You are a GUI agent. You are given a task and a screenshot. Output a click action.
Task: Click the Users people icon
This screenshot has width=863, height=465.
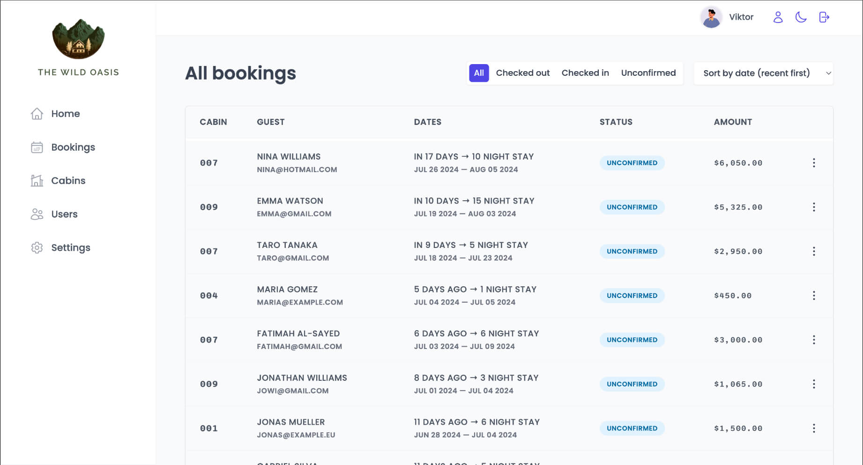pos(37,214)
